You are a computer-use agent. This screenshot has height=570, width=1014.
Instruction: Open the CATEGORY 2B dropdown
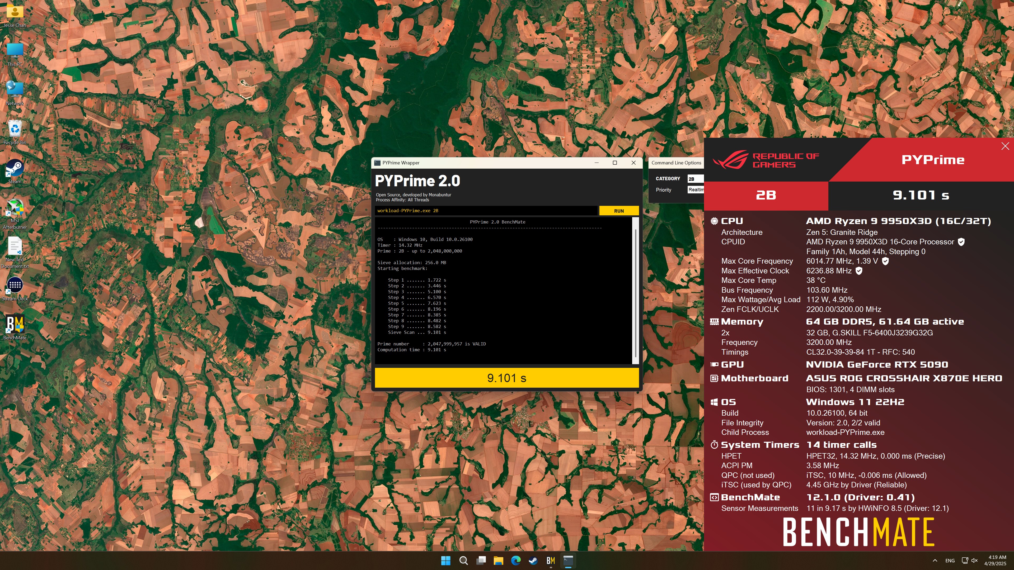[x=696, y=179]
